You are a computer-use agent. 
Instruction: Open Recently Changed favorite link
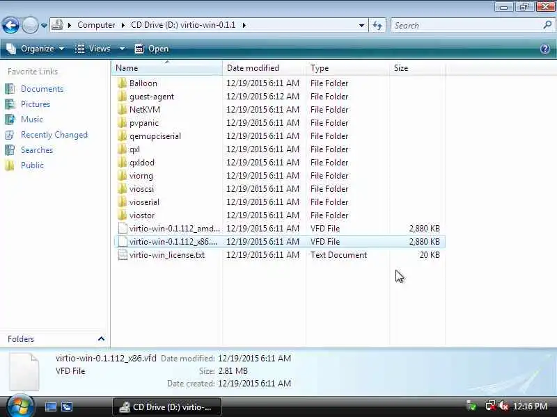click(54, 135)
